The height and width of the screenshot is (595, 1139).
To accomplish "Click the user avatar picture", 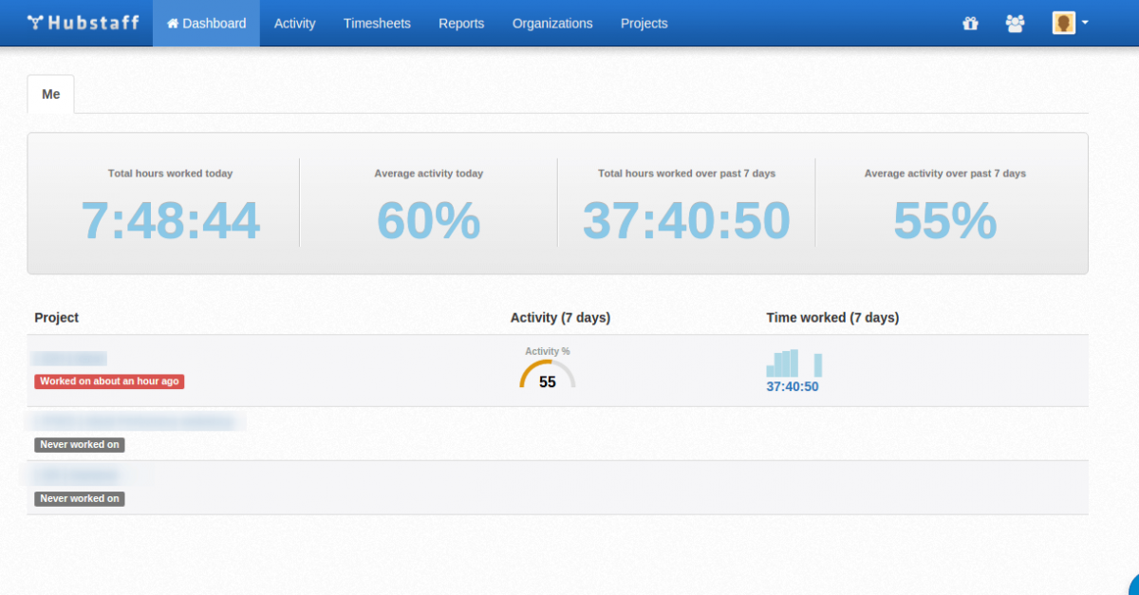I will tap(1063, 23).
